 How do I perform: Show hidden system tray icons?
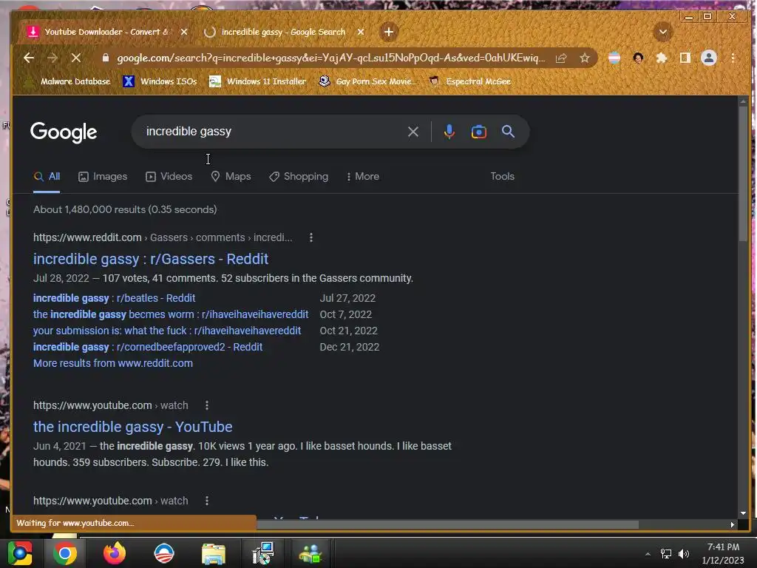coord(648,553)
